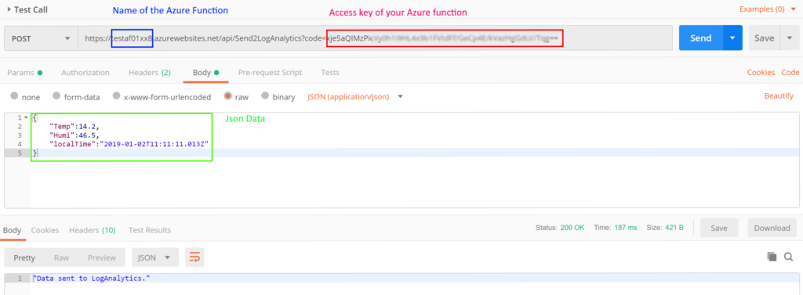Toggle the line wrap icon button
The image size is (803, 295).
pyautogui.click(x=194, y=257)
